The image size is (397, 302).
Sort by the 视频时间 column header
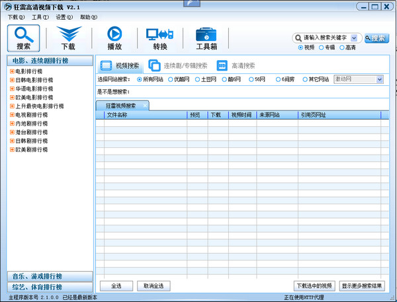coord(243,115)
